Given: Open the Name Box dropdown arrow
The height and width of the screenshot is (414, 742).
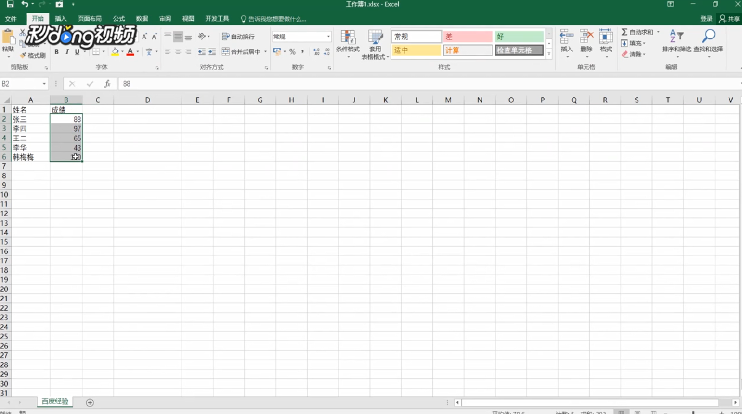Looking at the screenshot, I should coord(44,84).
